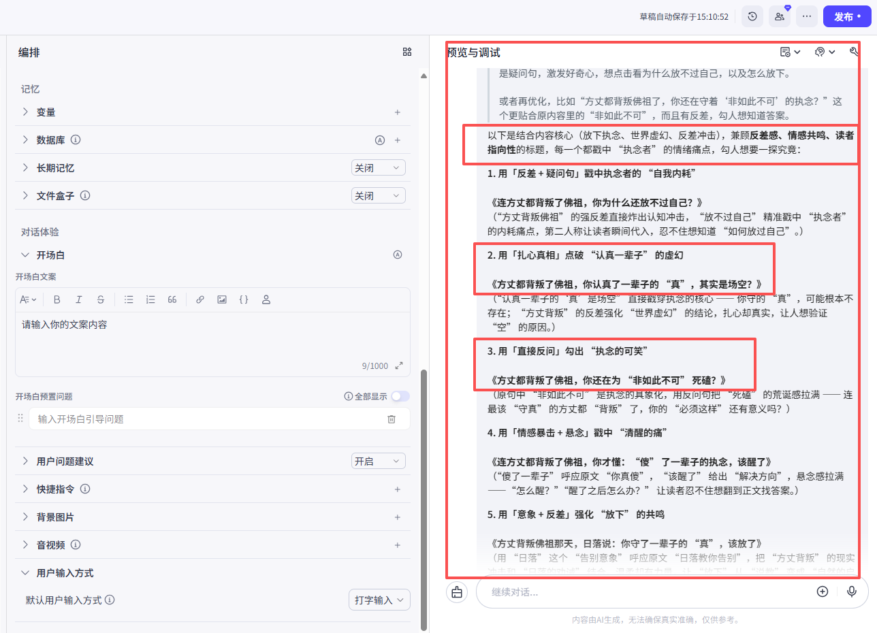This screenshot has height=633, width=877.
Task: Click the plus icon in 快捷指令 row
Action: pyautogui.click(x=398, y=489)
